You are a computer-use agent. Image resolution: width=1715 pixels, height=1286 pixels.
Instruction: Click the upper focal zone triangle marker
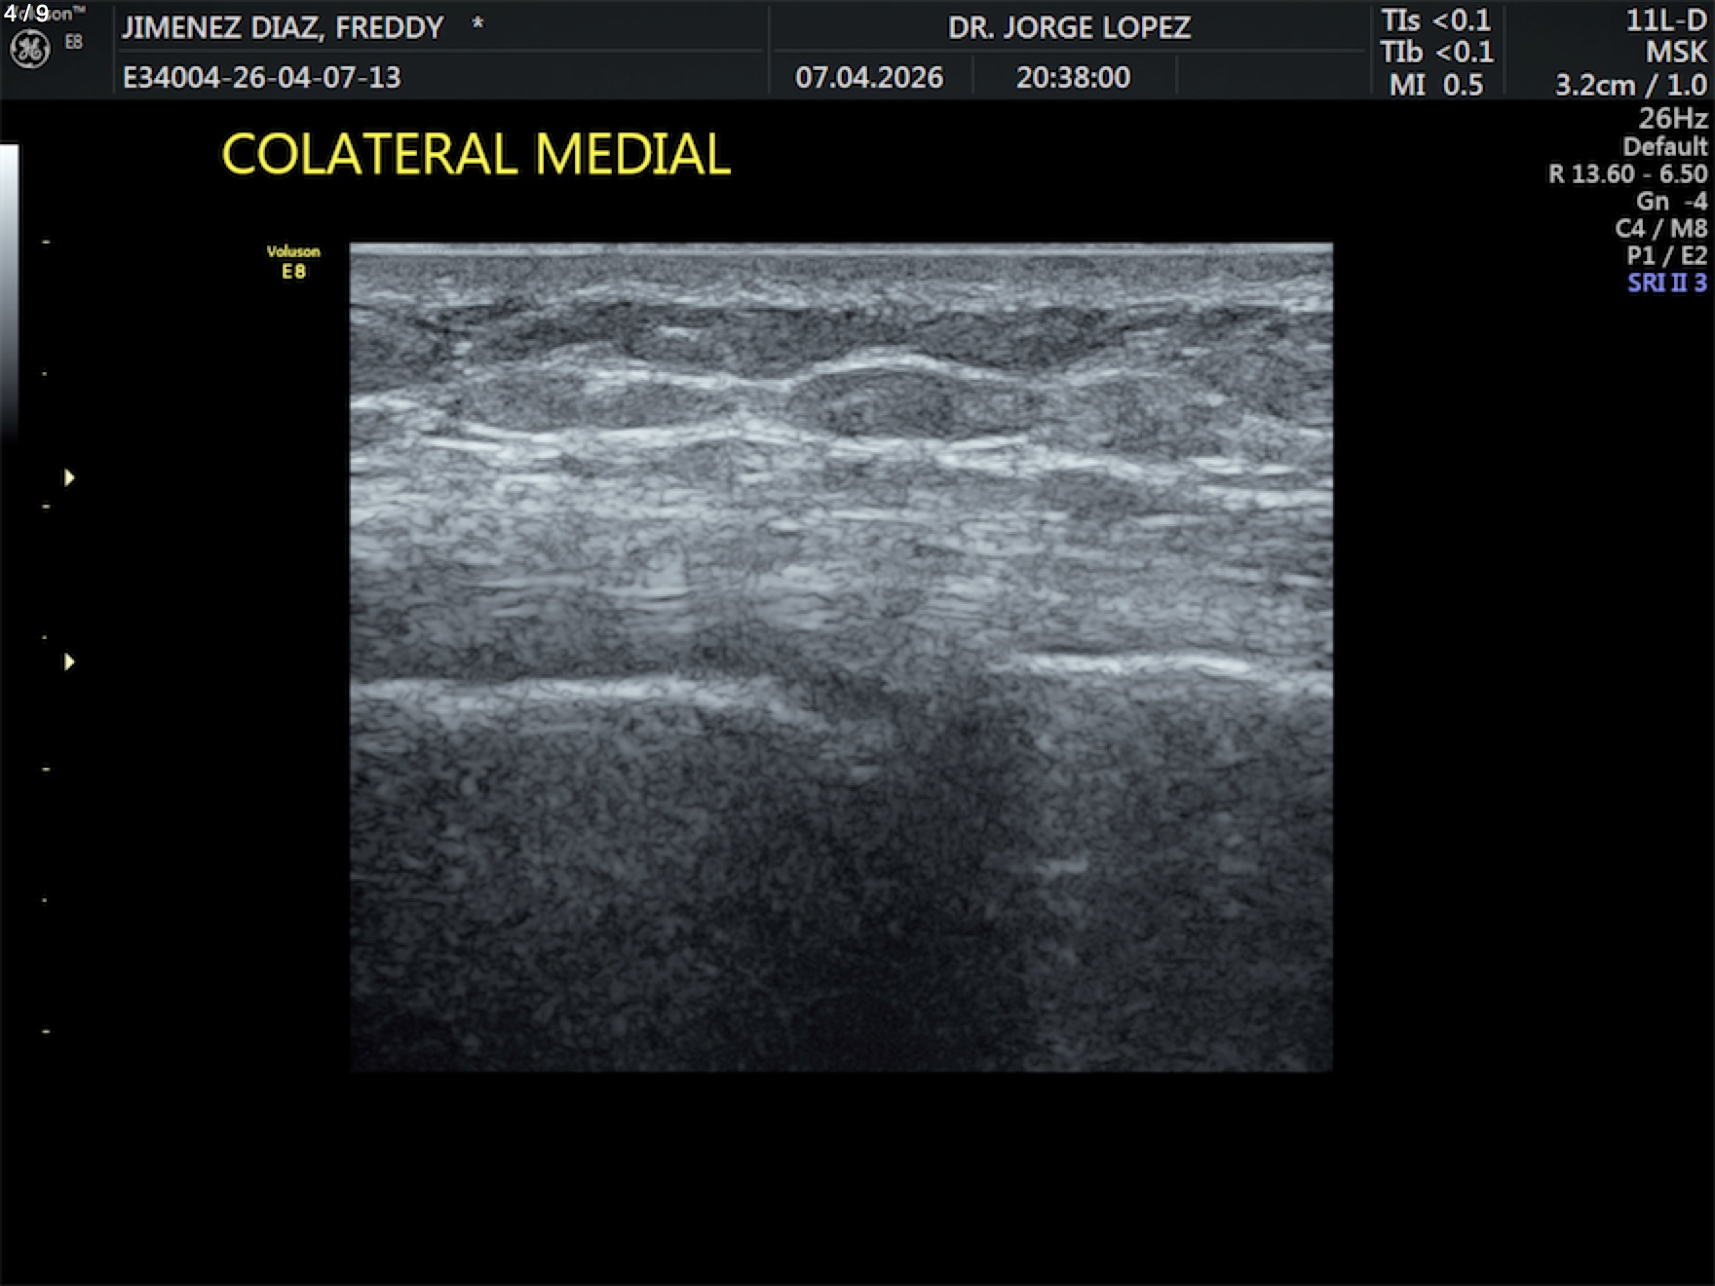69,477
